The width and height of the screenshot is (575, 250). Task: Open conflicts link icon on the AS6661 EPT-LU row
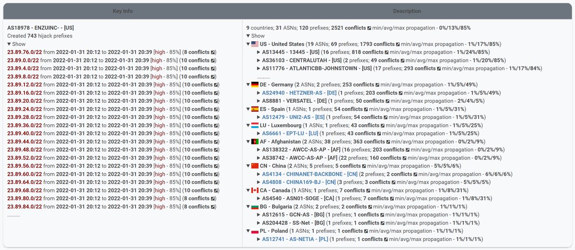click(379, 134)
